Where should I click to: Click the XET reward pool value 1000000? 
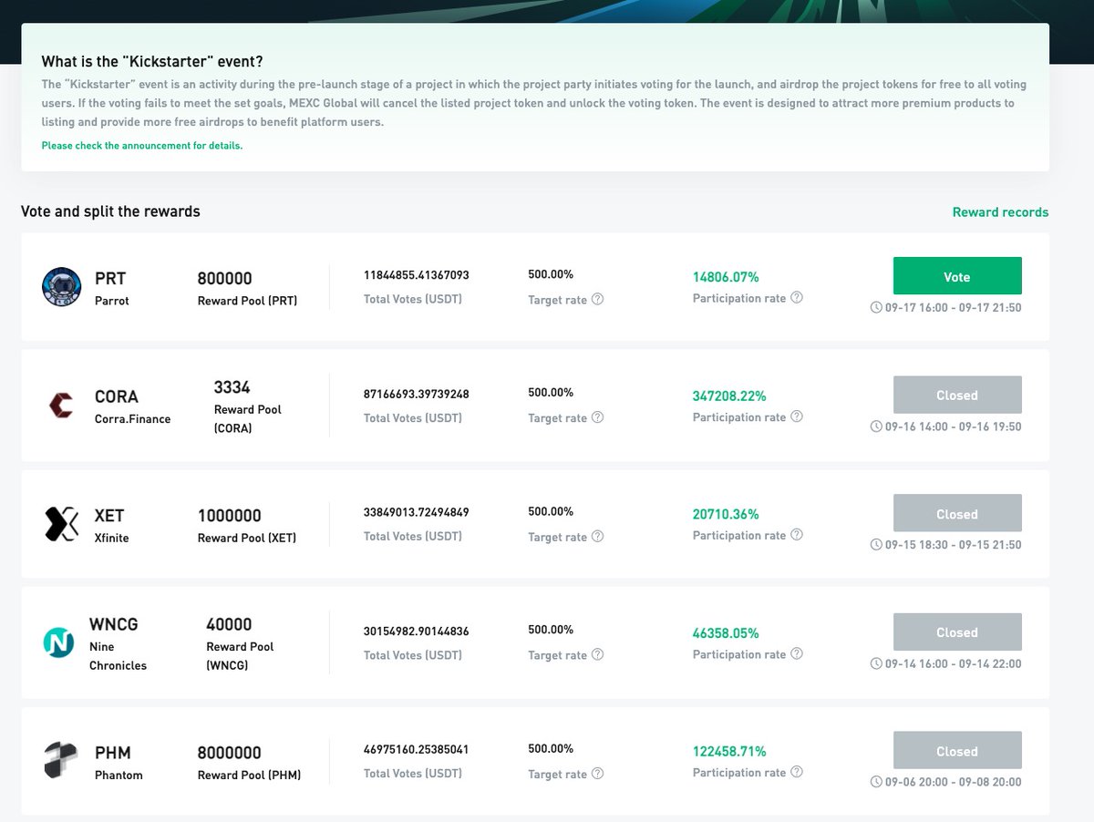click(229, 516)
